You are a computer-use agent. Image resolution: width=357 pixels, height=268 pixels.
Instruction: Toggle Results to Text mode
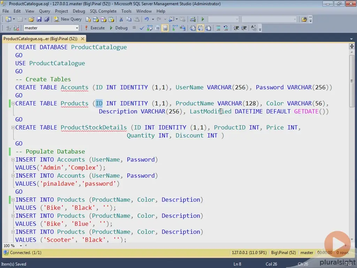pyautogui.click(x=192, y=28)
